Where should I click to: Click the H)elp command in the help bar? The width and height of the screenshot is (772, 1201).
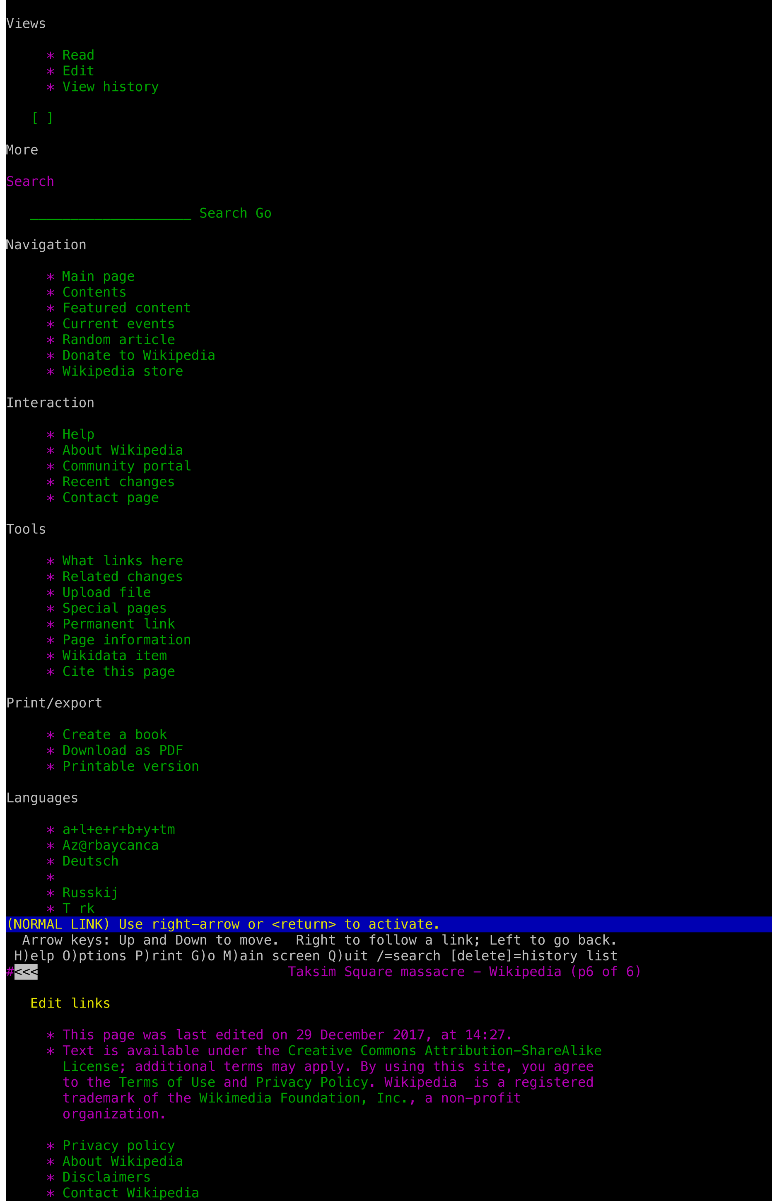point(34,955)
